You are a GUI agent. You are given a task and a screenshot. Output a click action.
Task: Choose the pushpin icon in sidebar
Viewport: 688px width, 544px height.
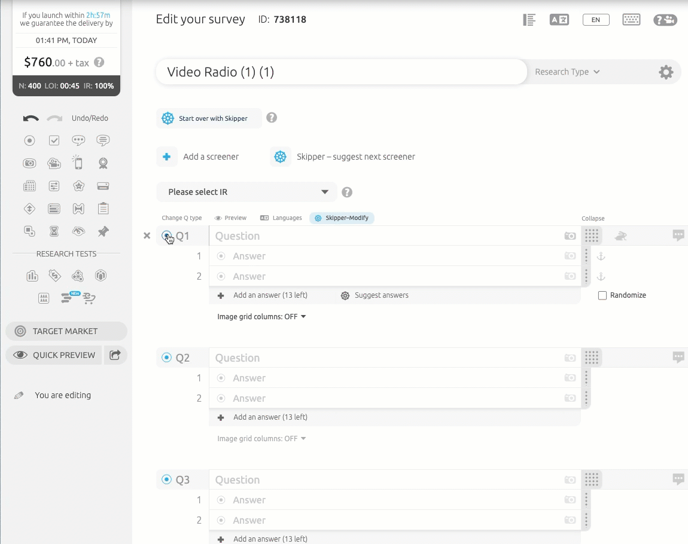point(103,231)
